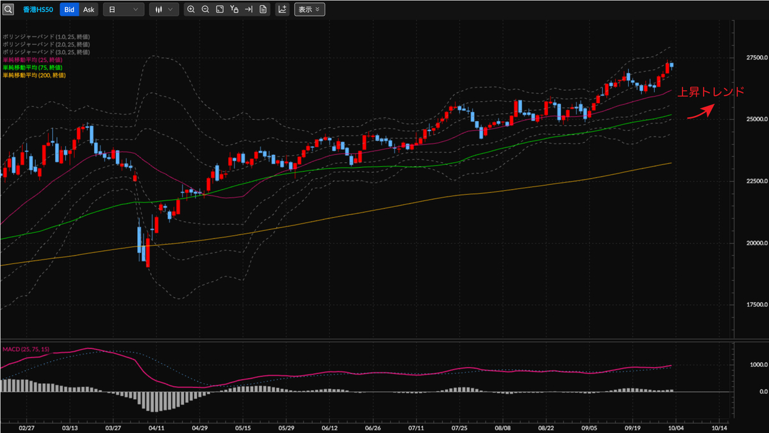Expand the 表示 display menu
769x433 pixels.
(310, 10)
